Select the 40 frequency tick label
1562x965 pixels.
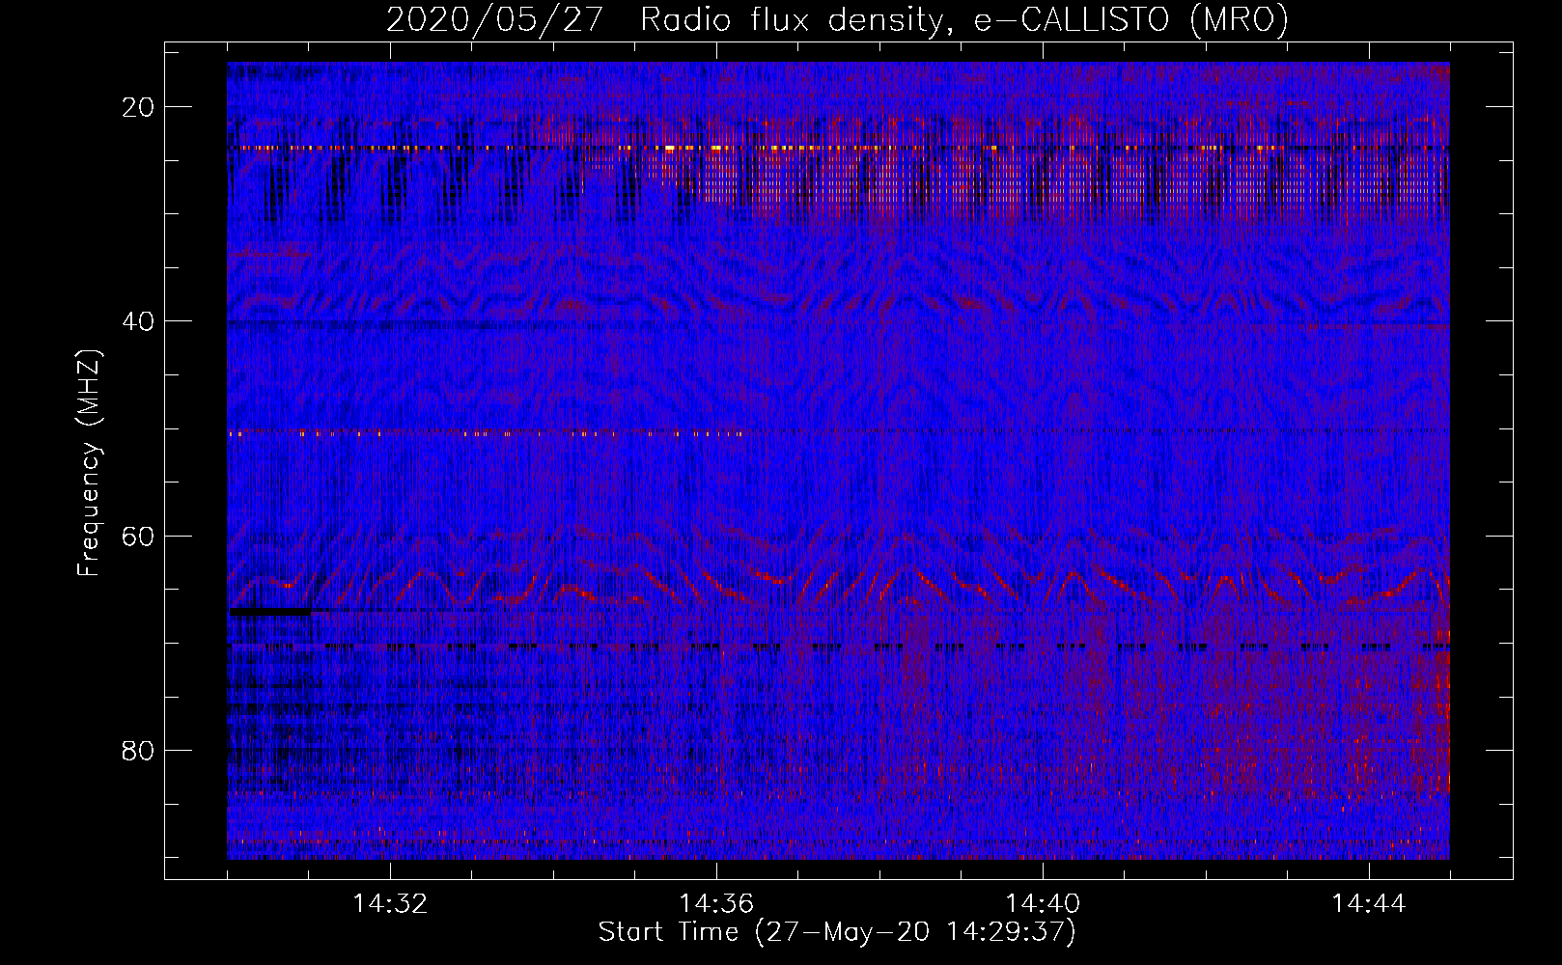click(x=139, y=321)
